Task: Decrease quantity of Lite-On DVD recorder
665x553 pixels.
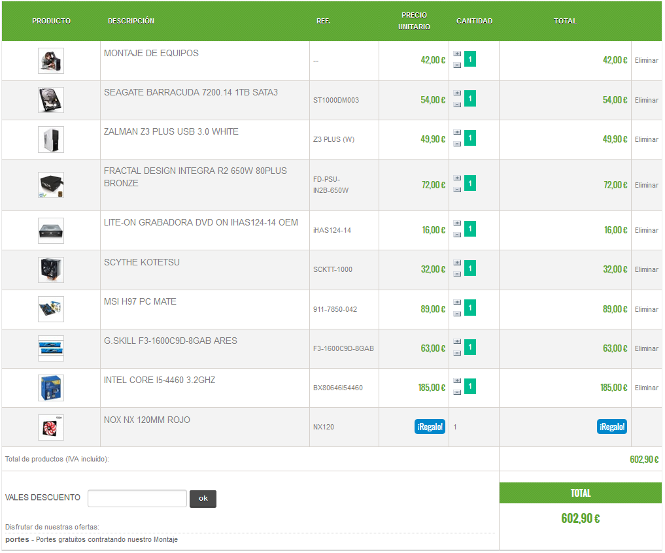Action: (457, 235)
